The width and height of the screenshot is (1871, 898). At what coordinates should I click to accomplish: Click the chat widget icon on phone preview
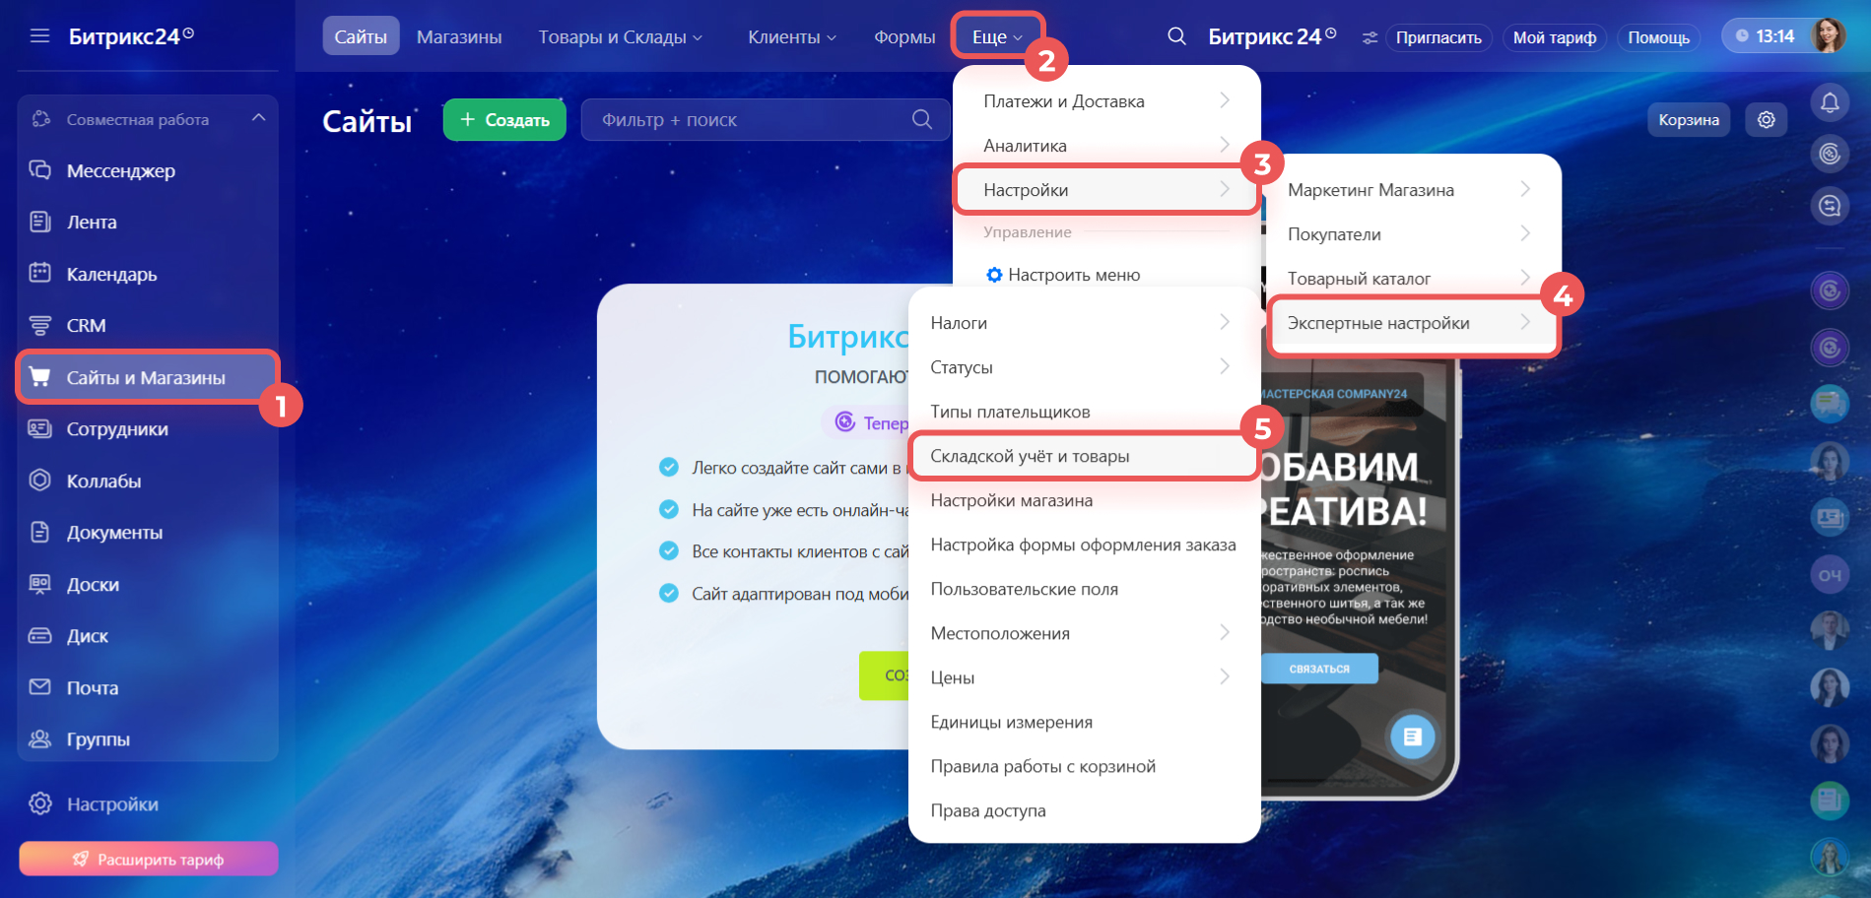pos(1412,737)
